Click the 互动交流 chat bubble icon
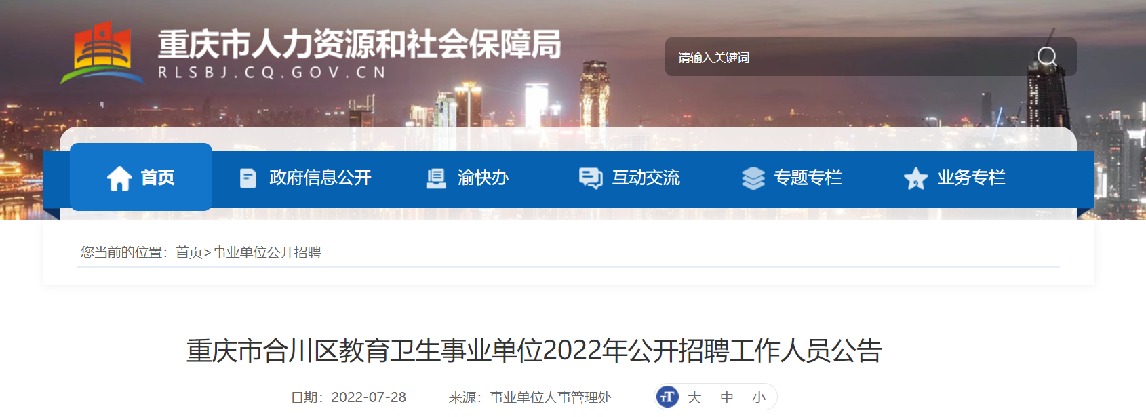The height and width of the screenshot is (417, 1146). [x=591, y=178]
